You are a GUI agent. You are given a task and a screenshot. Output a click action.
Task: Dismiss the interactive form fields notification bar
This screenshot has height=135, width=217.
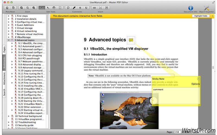click(213, 16)
